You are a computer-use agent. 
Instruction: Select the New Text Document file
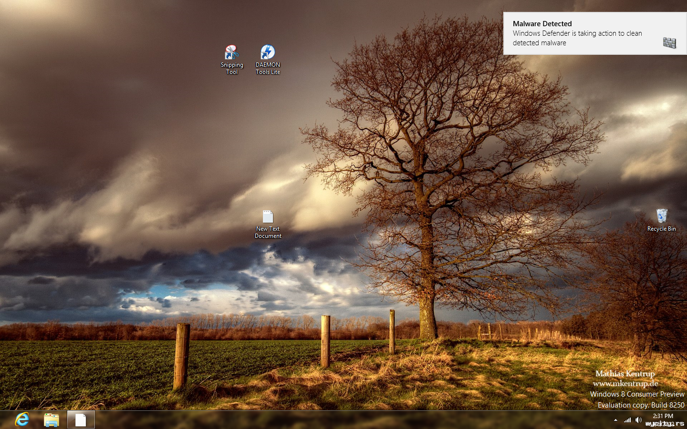point(268,224)
